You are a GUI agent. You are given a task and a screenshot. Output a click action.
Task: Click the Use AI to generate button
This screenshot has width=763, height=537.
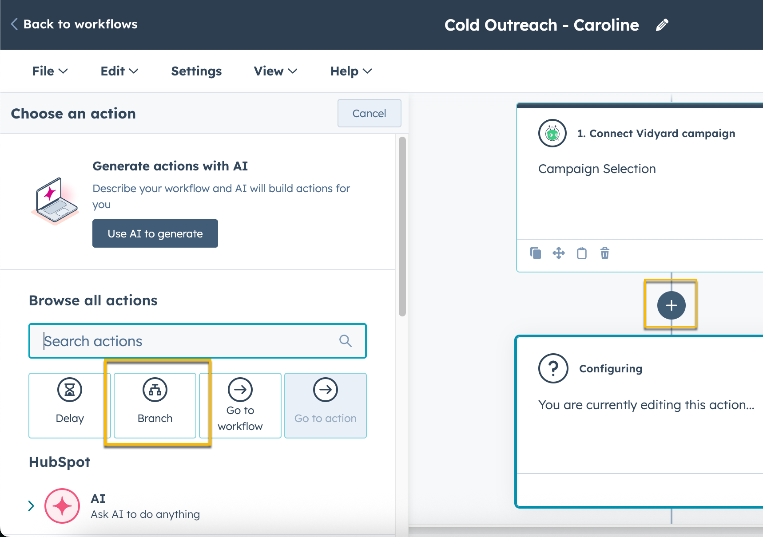[155, 233]
